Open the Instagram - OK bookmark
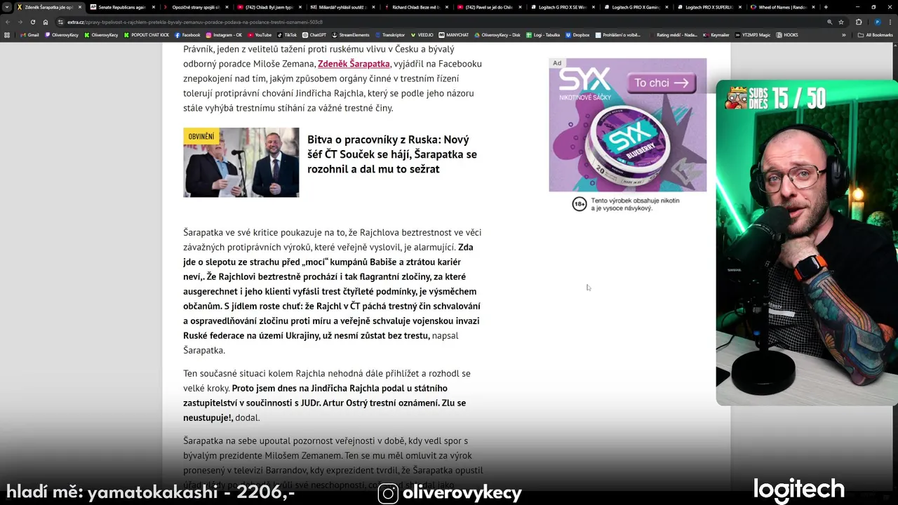The width and height of the screenshot is (898, 505). point(224,34)
